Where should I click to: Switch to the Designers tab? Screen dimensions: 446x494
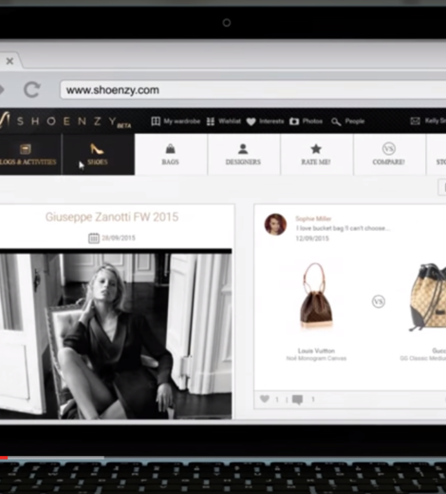(244, 154)
